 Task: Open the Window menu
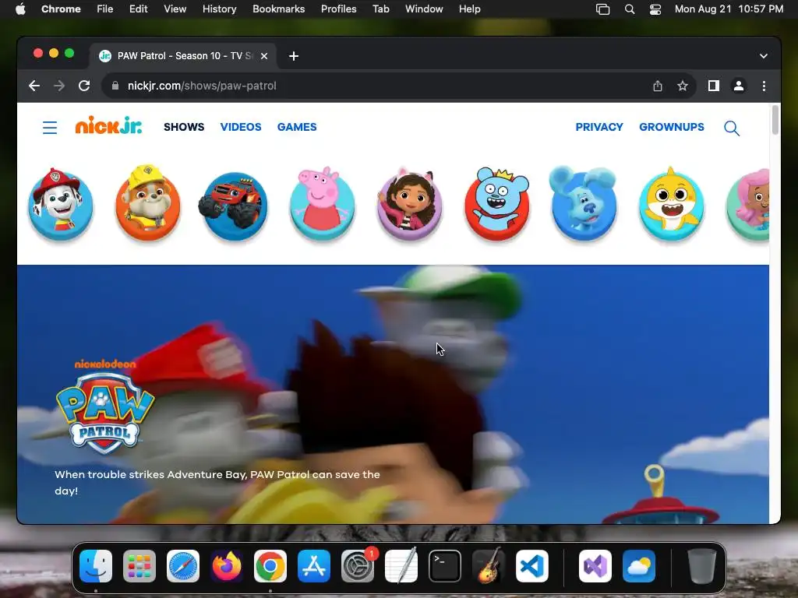pos(424,9)
